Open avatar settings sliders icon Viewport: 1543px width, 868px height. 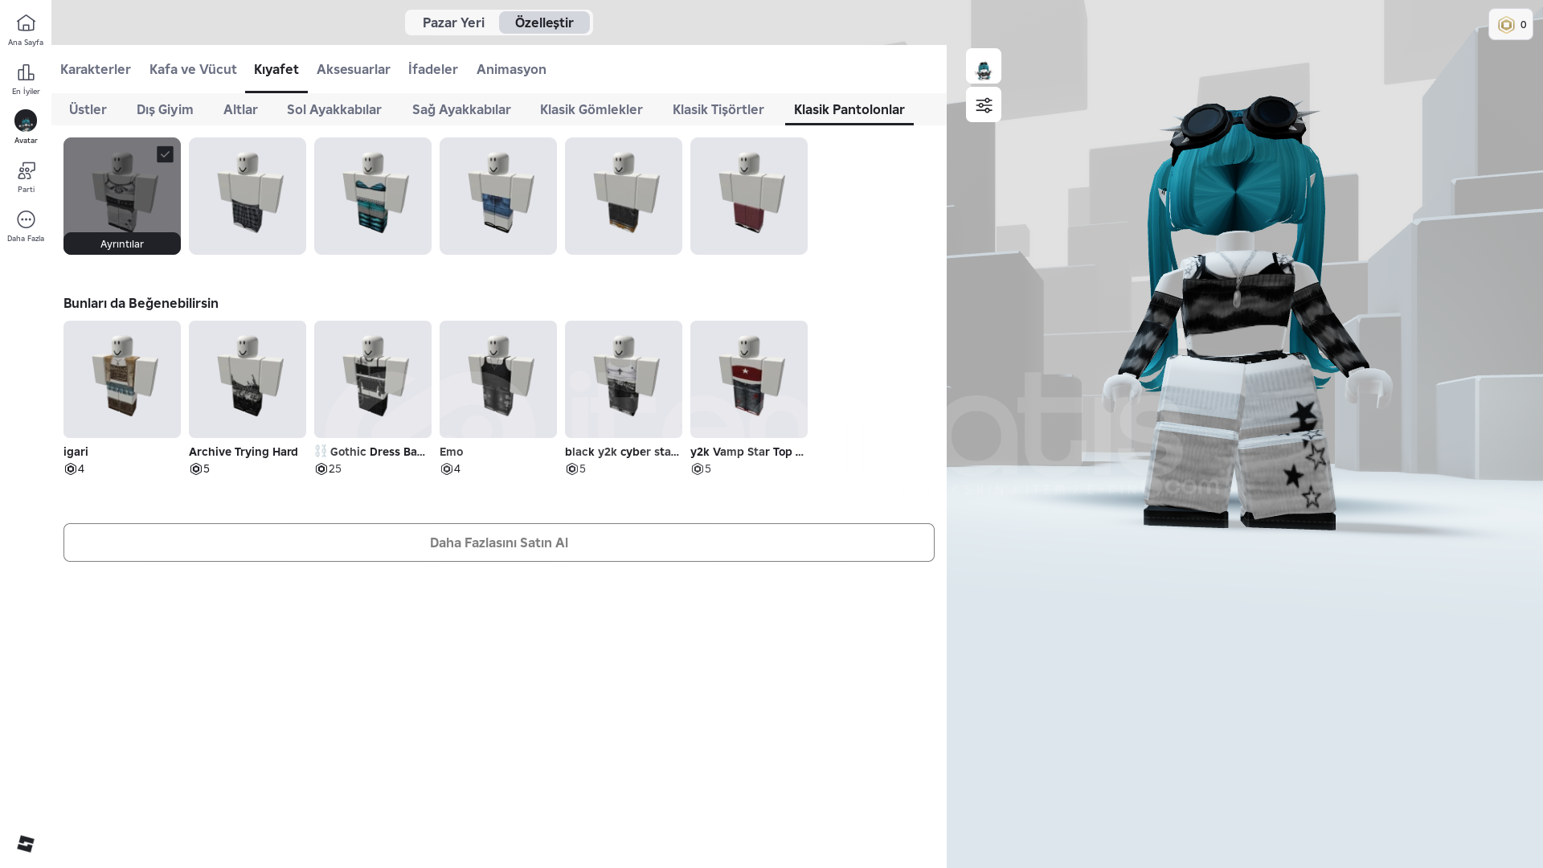click(983, 105)
